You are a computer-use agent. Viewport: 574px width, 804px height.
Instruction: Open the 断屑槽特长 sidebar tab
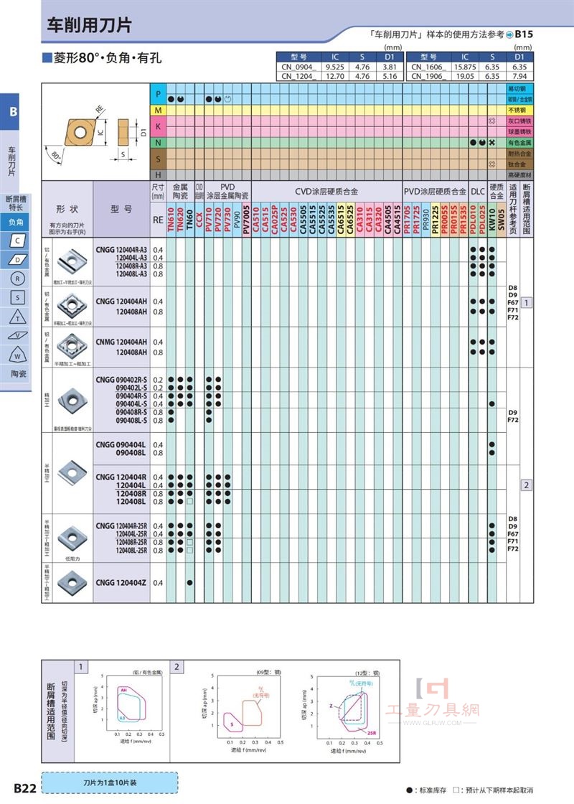(x=15, y=203)
